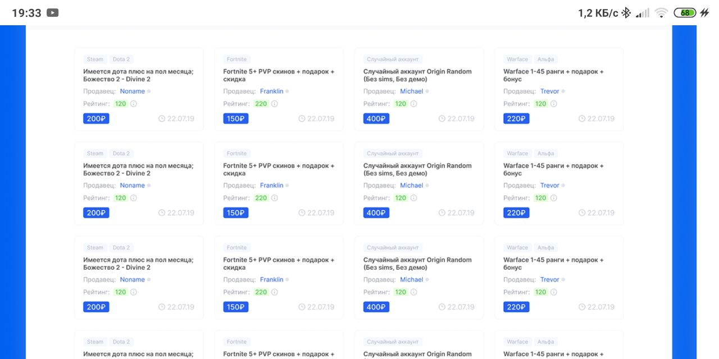The width and height of the screenshot is (719, 359).
Task: Click the 220₽ price button in top row
Action: tap(516, 119)
